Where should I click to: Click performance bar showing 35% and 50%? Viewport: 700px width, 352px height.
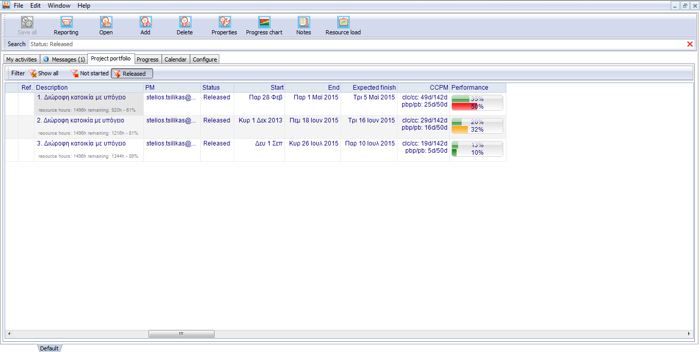pos(477,102)
